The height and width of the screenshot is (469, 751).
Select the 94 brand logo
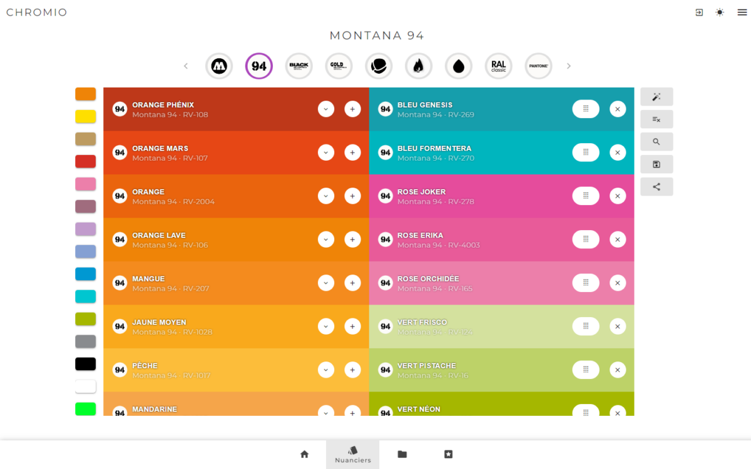point(258,66)
